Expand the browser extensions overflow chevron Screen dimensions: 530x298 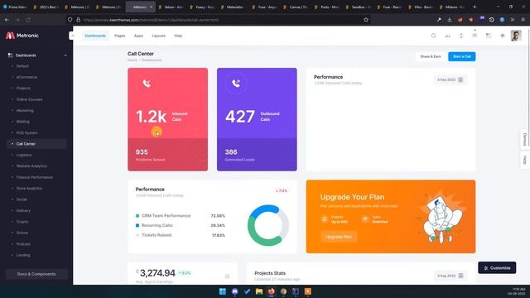[513, 20]
